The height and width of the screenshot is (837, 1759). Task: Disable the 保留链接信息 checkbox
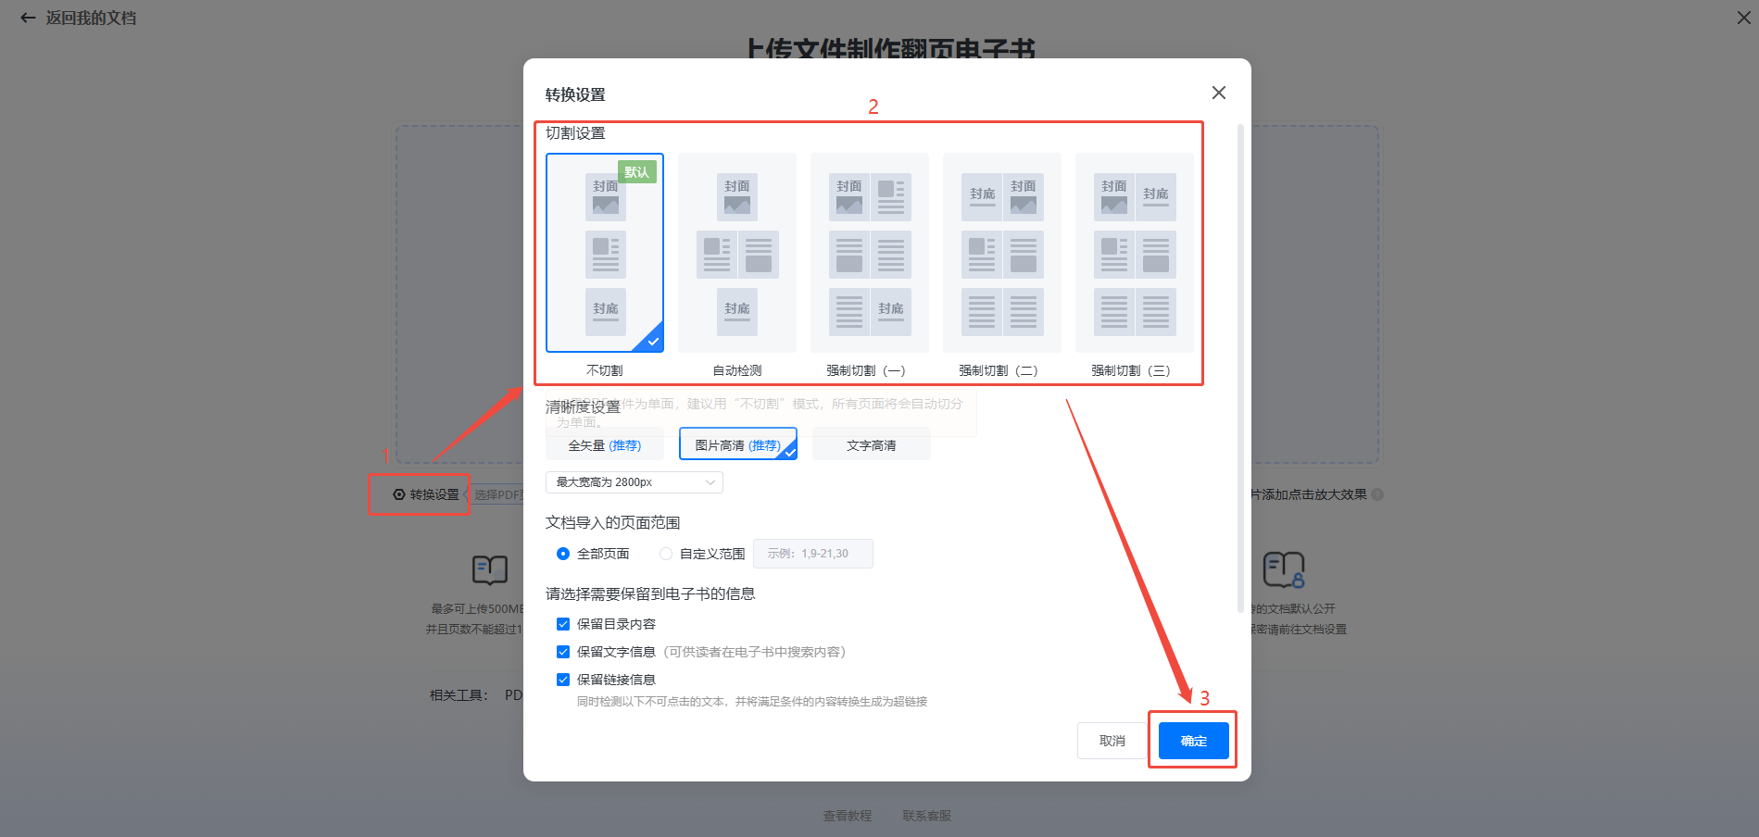coord(563,680)
